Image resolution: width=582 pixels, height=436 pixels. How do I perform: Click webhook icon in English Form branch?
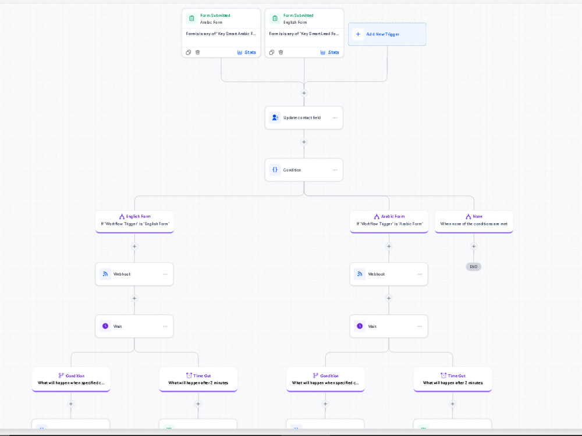coord(105,274)
